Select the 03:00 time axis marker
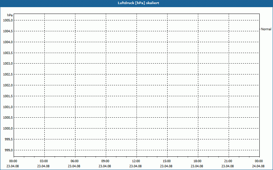Screen dimensions: 273x170 coord(44,161)
